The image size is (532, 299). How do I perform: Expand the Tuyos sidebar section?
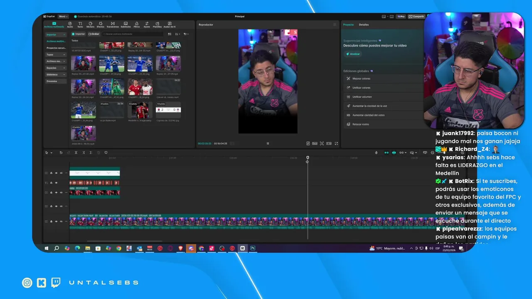56,54
